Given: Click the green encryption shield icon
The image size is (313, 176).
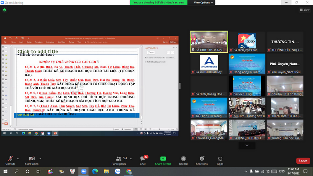Looking at the screenshot, I should click(x=5, y=10).
